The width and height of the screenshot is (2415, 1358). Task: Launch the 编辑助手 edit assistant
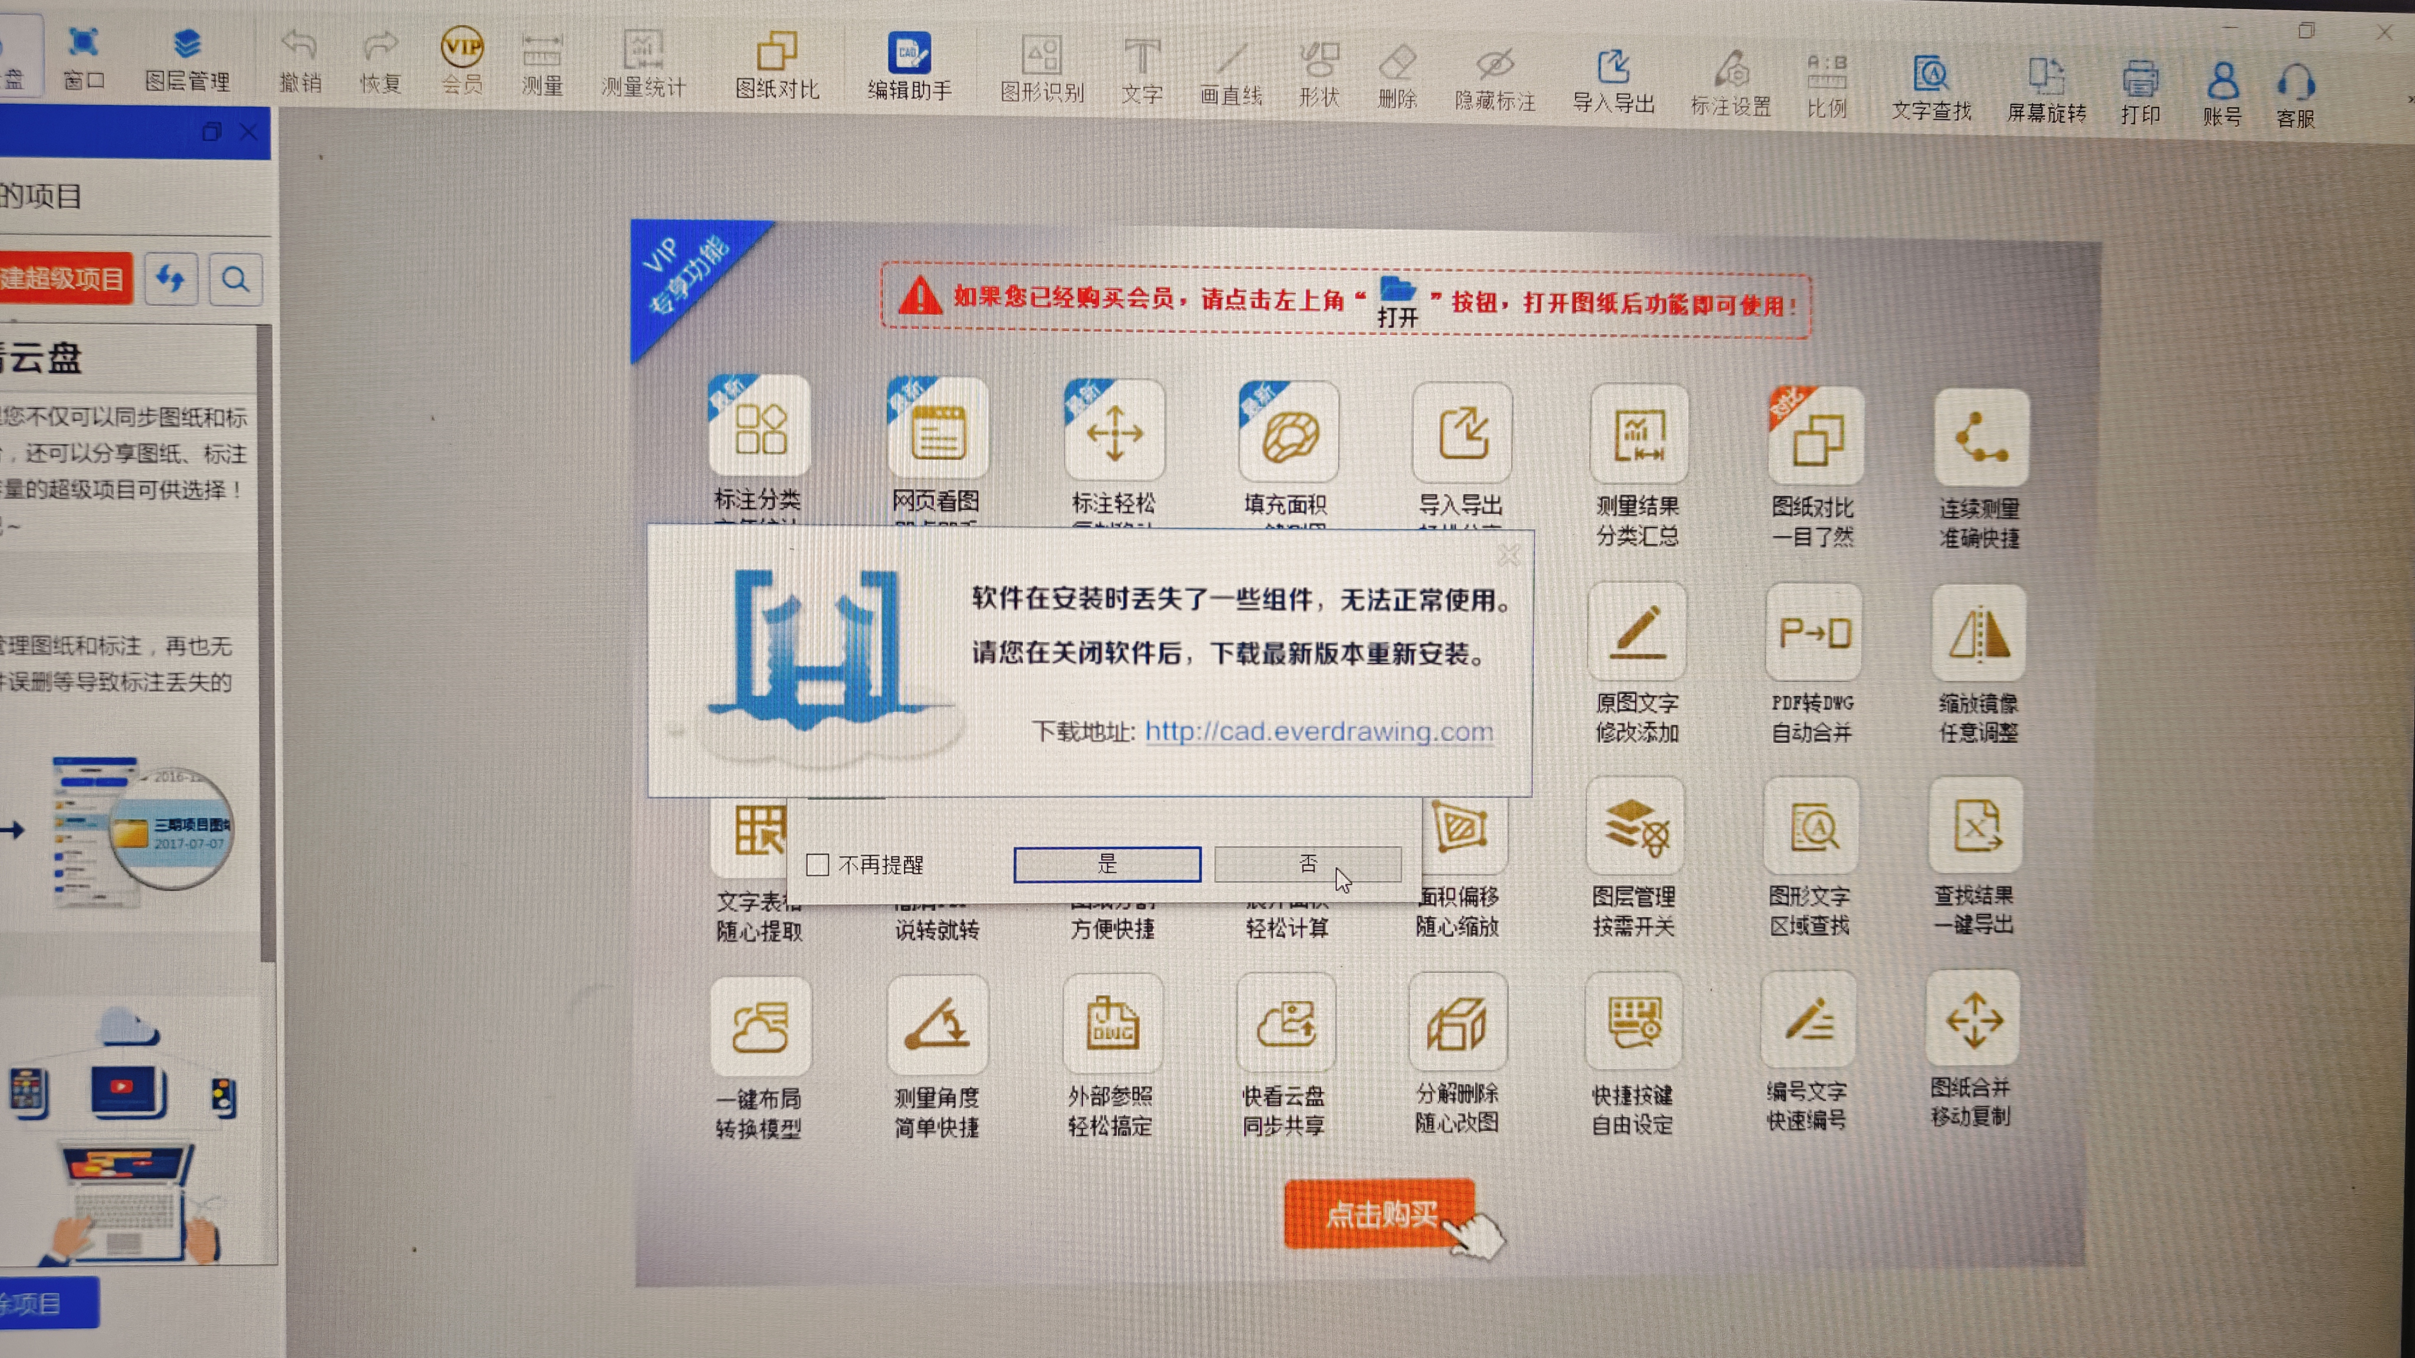[x=909, y=67]
